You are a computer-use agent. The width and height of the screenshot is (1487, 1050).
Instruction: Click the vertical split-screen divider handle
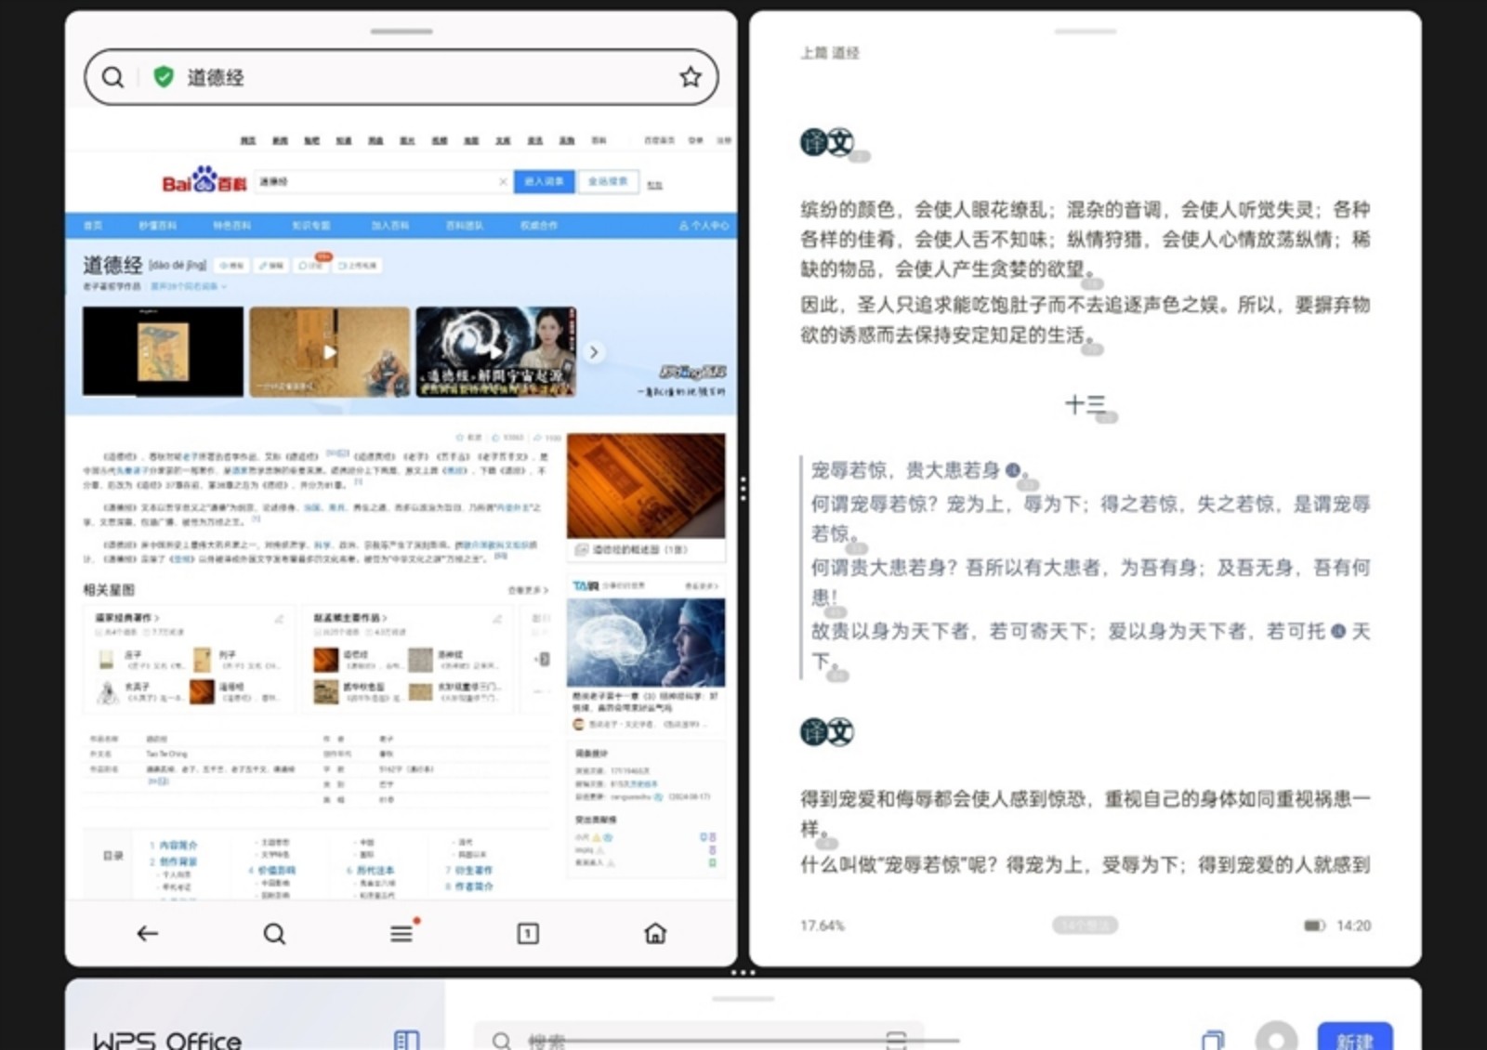[743, 489]
